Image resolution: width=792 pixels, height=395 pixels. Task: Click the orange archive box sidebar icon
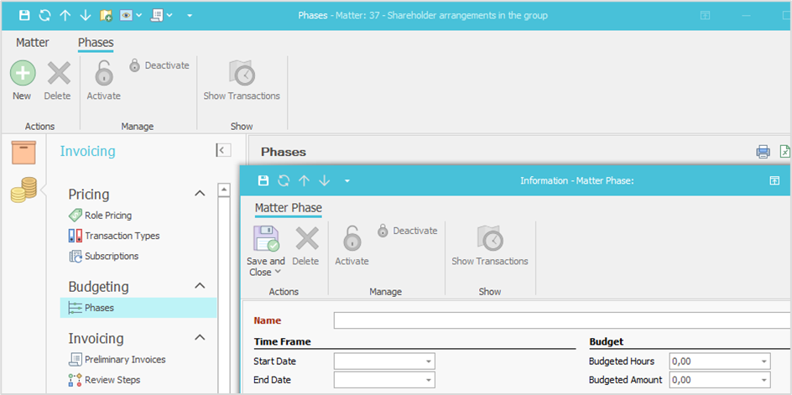click(x=23, y=153)
